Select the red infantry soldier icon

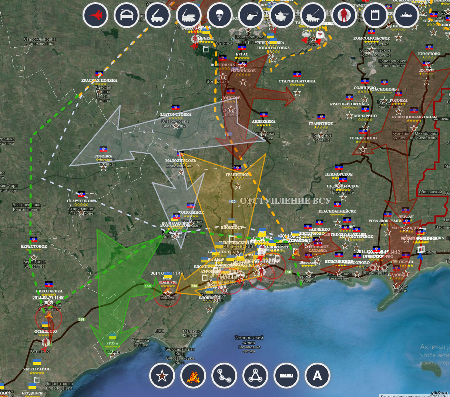click(x=344, y=16)
